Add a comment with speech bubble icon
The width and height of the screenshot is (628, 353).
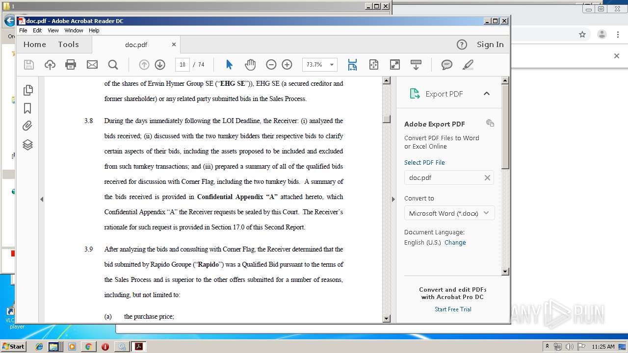[x=446, y=65]
